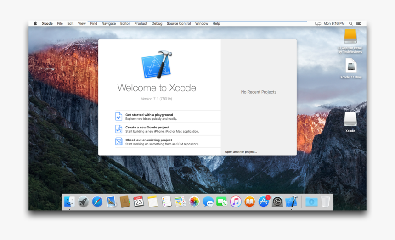
Task: Open the Find menu
Action: click(94, 23)
